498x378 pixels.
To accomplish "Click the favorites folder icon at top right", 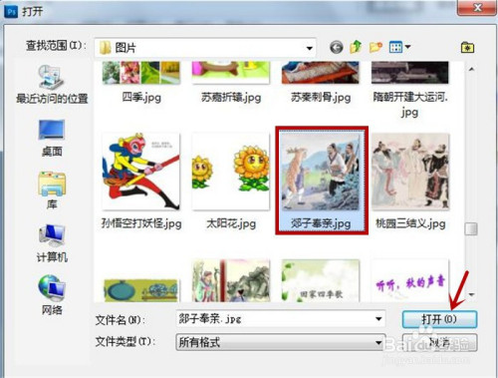I will pos(467,48).
